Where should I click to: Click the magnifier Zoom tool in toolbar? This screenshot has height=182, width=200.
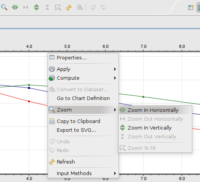pos(4,7)
